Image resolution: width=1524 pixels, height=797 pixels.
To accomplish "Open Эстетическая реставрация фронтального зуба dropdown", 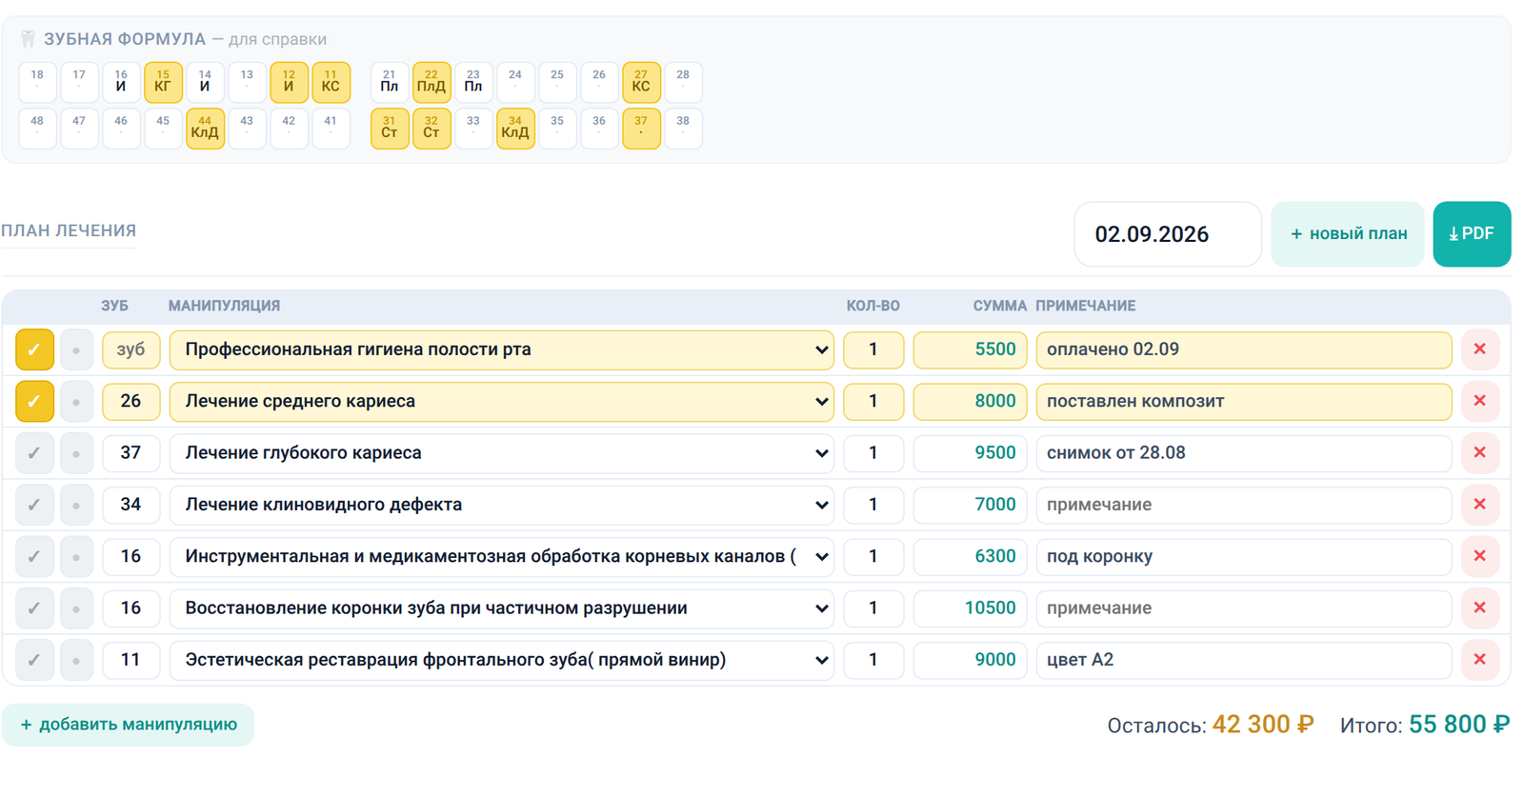I will [502, 660].
